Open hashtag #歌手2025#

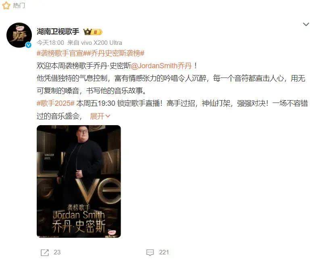[x=56, y=103]
